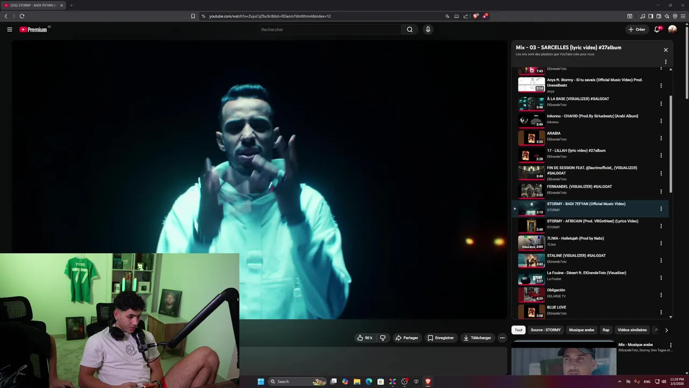The image size is (689, 388).
Task: Click the browser address bar URL
Action: (x=270, y=16)
